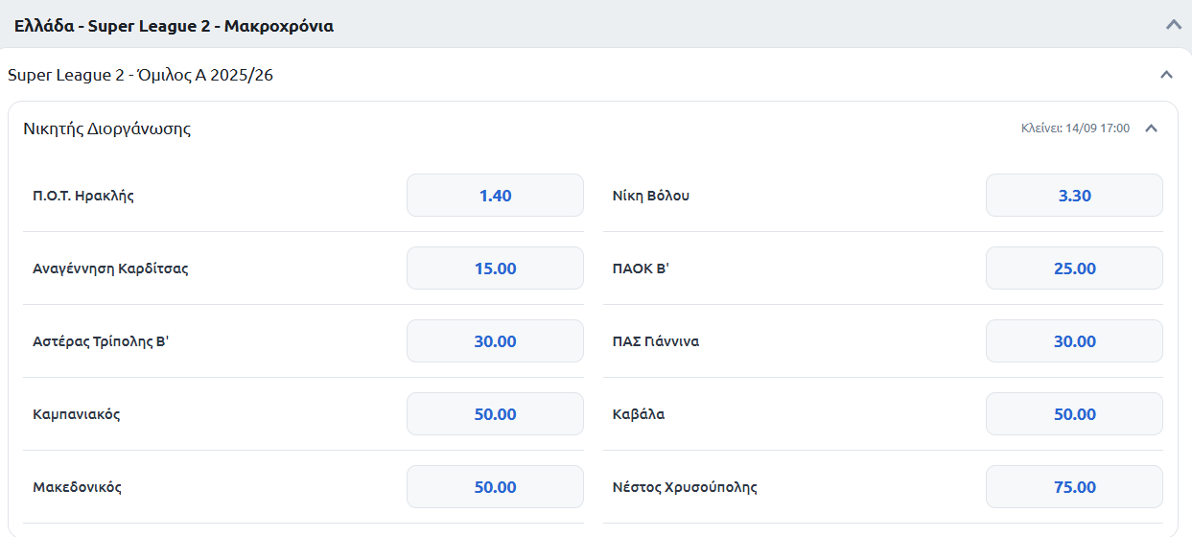Click the Ελλάδα - Super League 2 header text
Viewport: 1192px width, 537px height.
(x=174, y=26)
